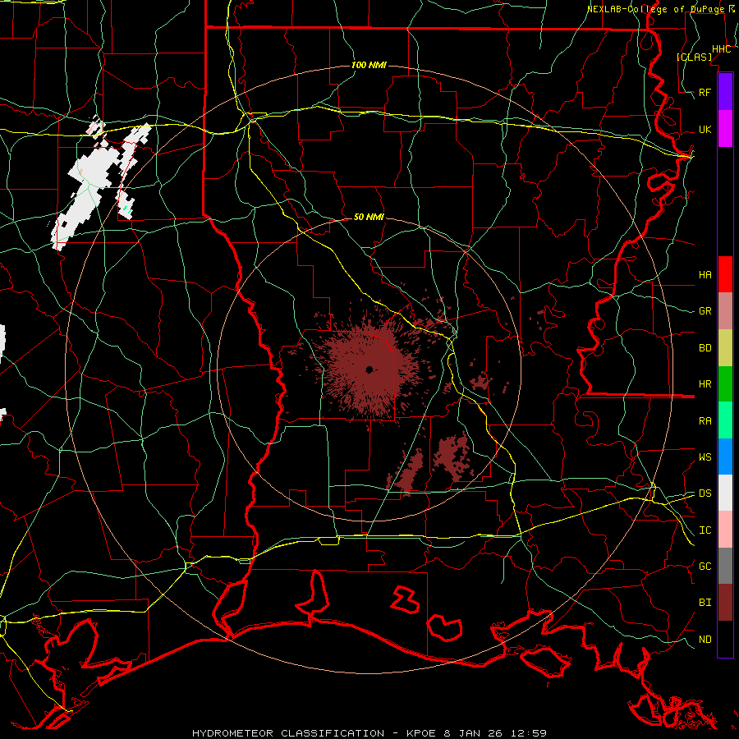This screenshot has height=739, width=739.
Task: Click the purple RF legend color swatch
Action: click(725, 92)
